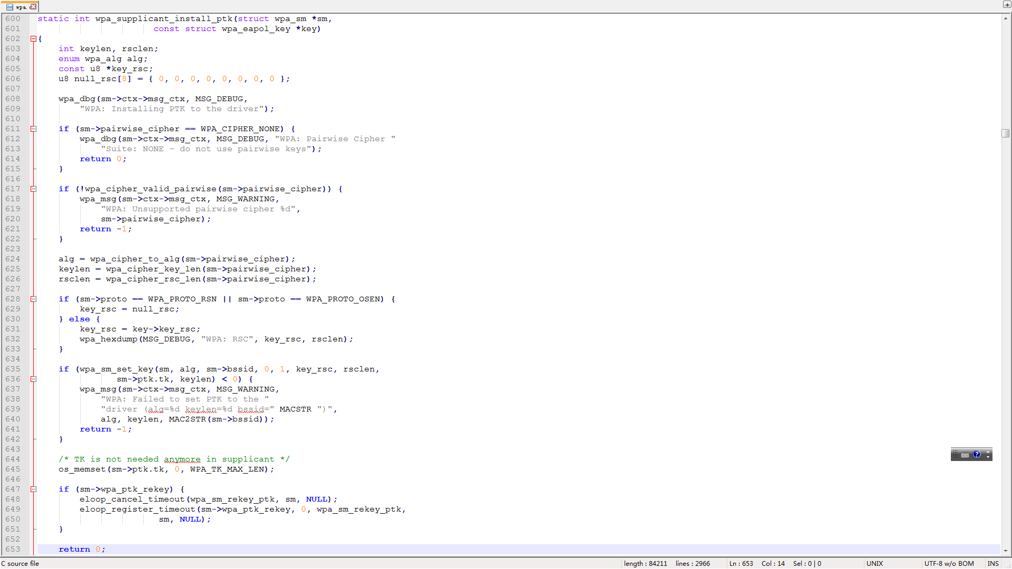This screenshot has height=569, width=1012.
Task: Minimize the floating language bar
Action: click(988, 452)
